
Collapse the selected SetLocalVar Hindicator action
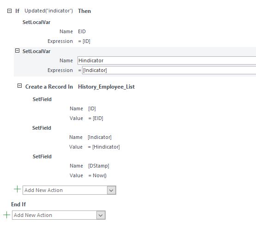click(x=17, y=51)
